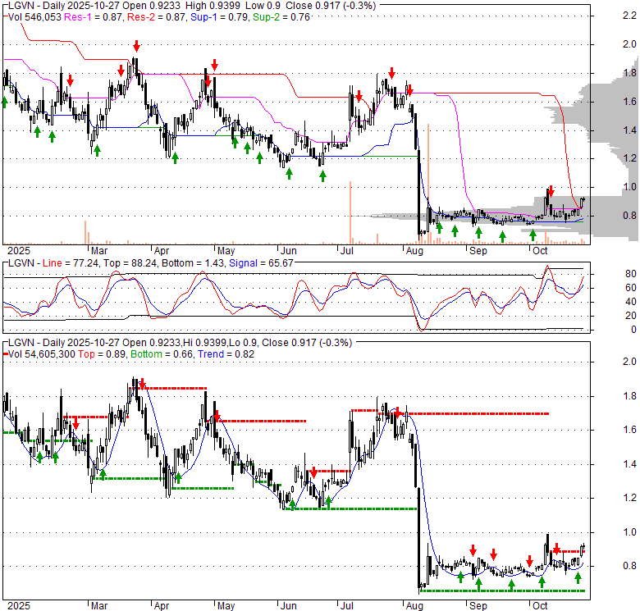
Task: Click 'Vol 546,053' in the top chart header
Action: pos(34,17)
